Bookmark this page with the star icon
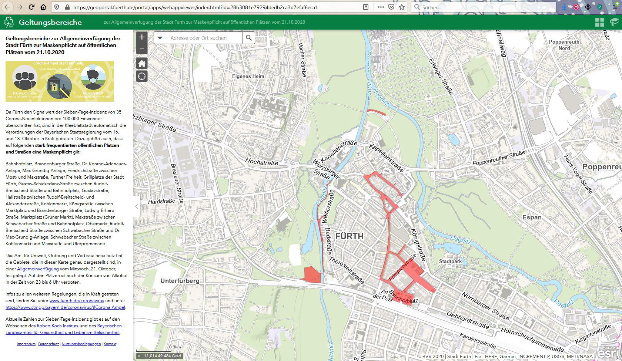This screenshot has width=622, height=361. [402, 7]
